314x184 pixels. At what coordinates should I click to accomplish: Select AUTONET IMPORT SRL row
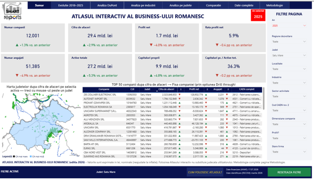(x=172, y=99)
